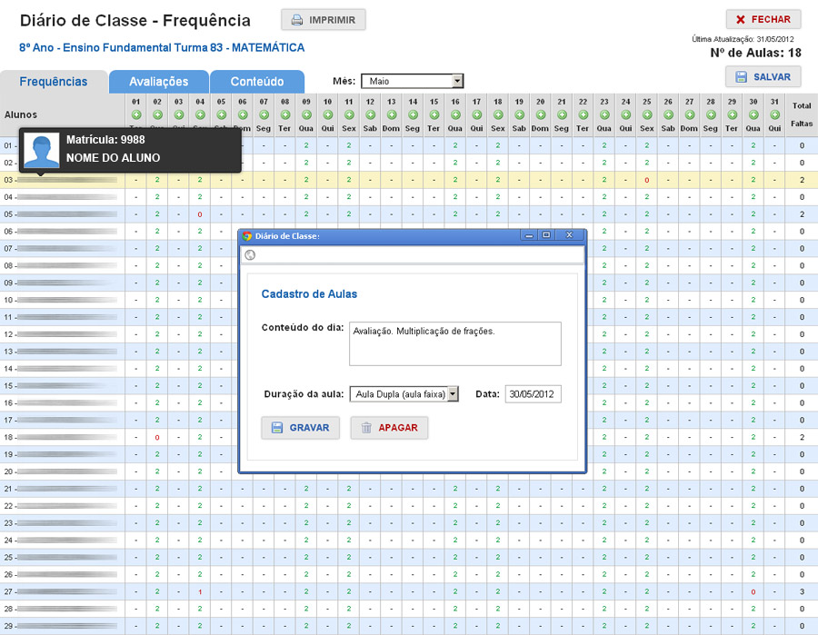Add a class on day 30

point(753,114)
